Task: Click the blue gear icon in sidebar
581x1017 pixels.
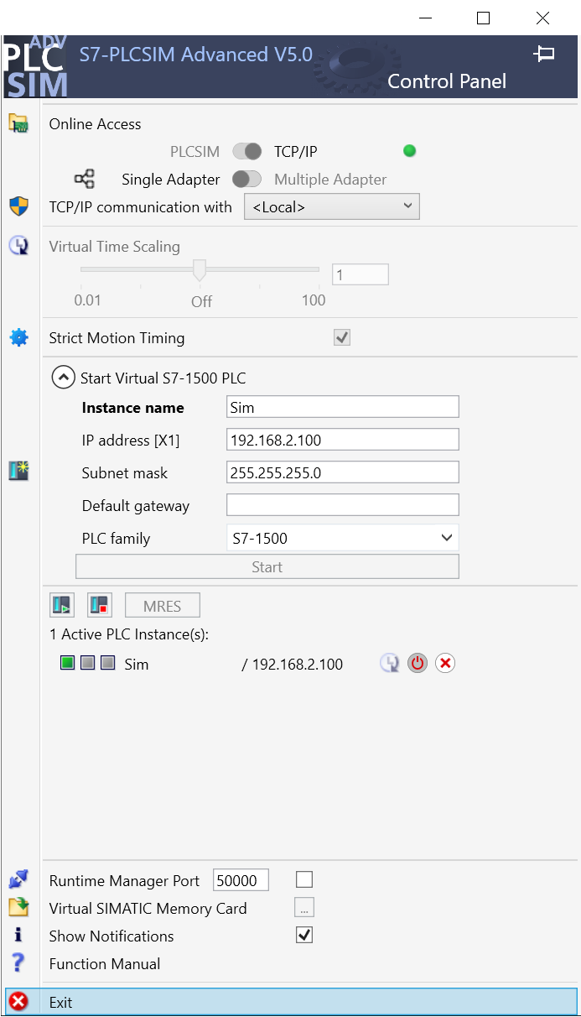Action: click(x=18, y=338)
